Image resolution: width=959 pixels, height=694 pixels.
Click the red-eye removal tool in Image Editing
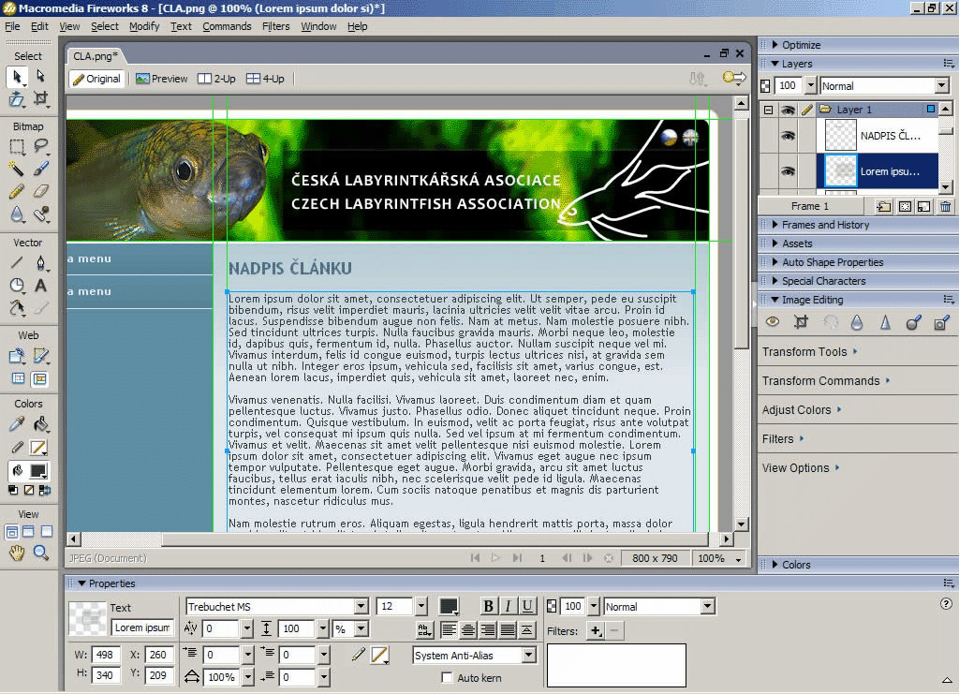pos(773,322)
